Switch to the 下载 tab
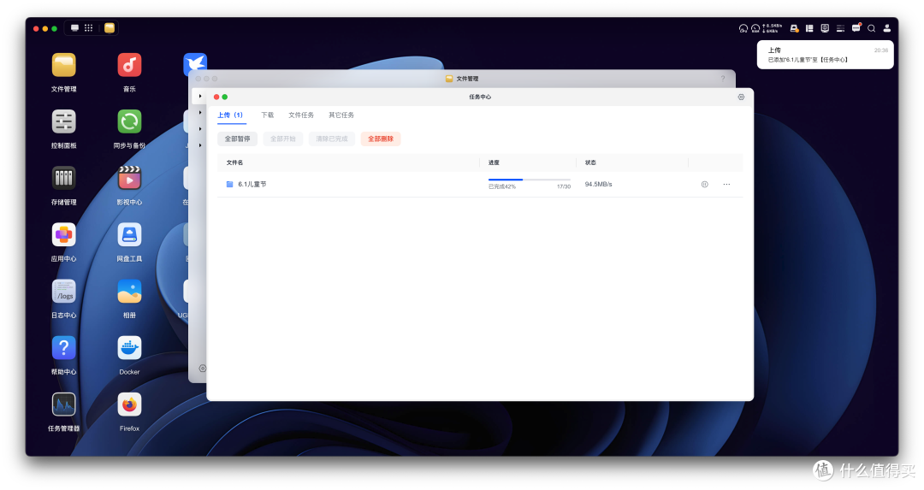 coord(268,115)
